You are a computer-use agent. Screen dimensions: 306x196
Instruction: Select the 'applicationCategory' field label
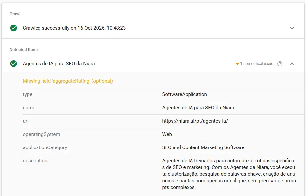point(45,147)
